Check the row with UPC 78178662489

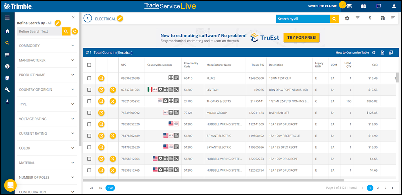(89, 136)
